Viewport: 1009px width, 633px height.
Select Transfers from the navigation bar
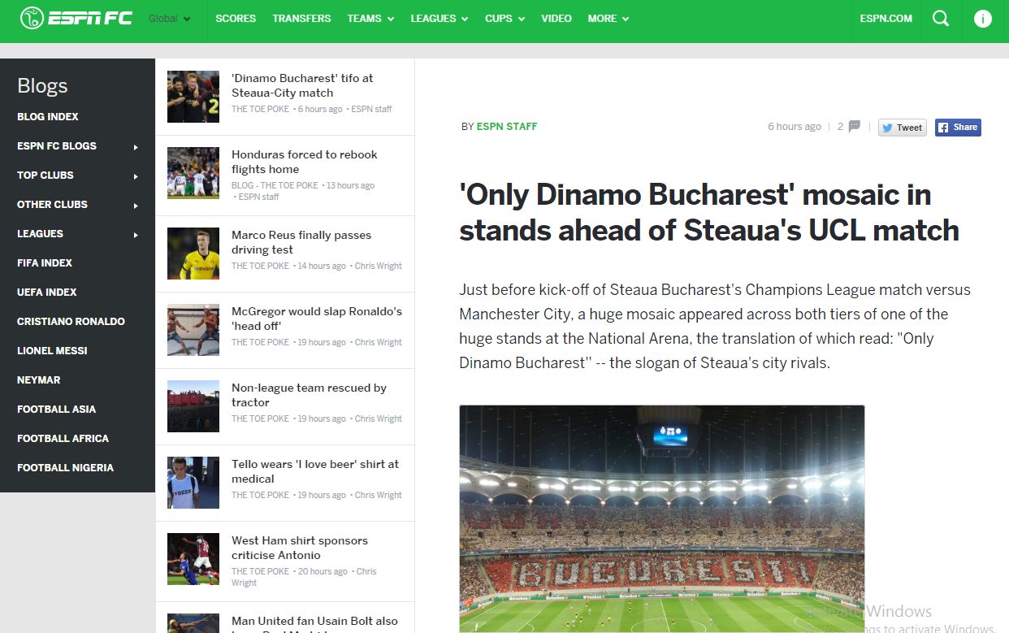tap(301, 19)
